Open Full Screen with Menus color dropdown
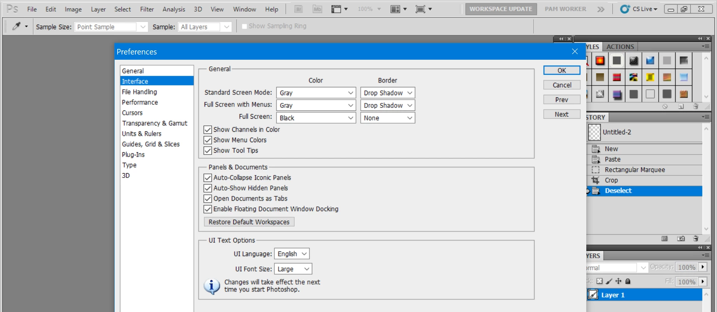717x312 pixels. (x=316, y=105)
